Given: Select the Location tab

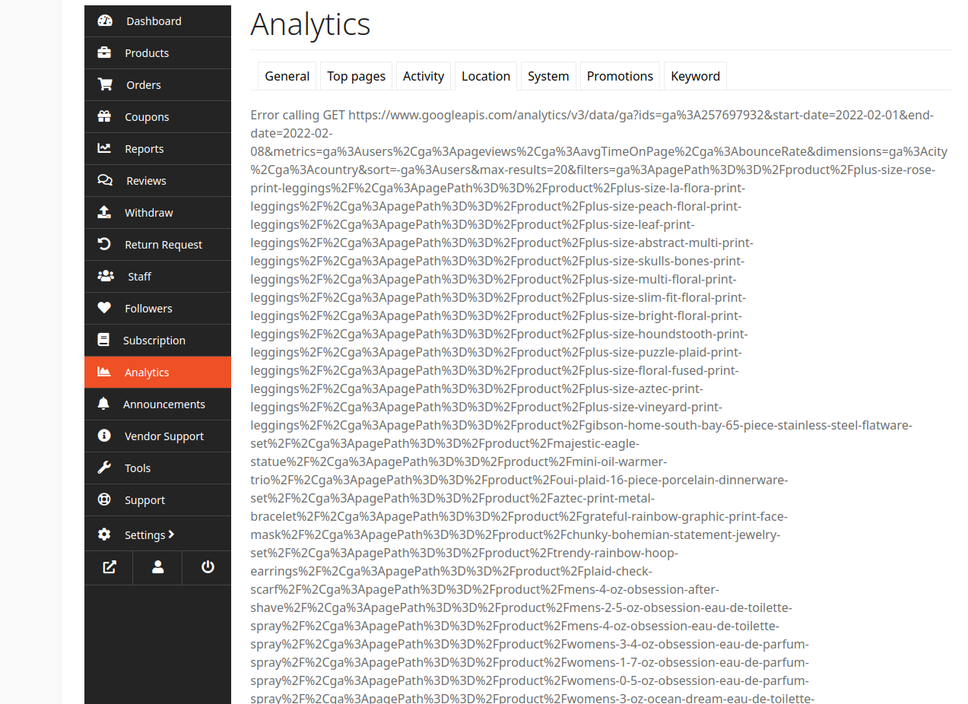Looking at the screenshot, I should 486,76.
